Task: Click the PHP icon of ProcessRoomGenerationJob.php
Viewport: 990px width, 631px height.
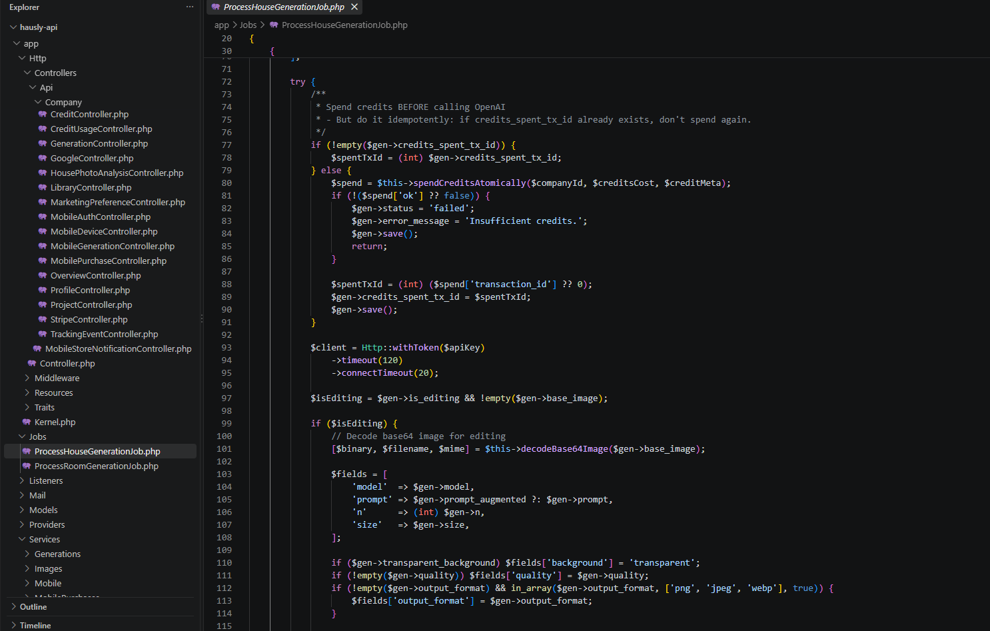Action: pos(27,466)
